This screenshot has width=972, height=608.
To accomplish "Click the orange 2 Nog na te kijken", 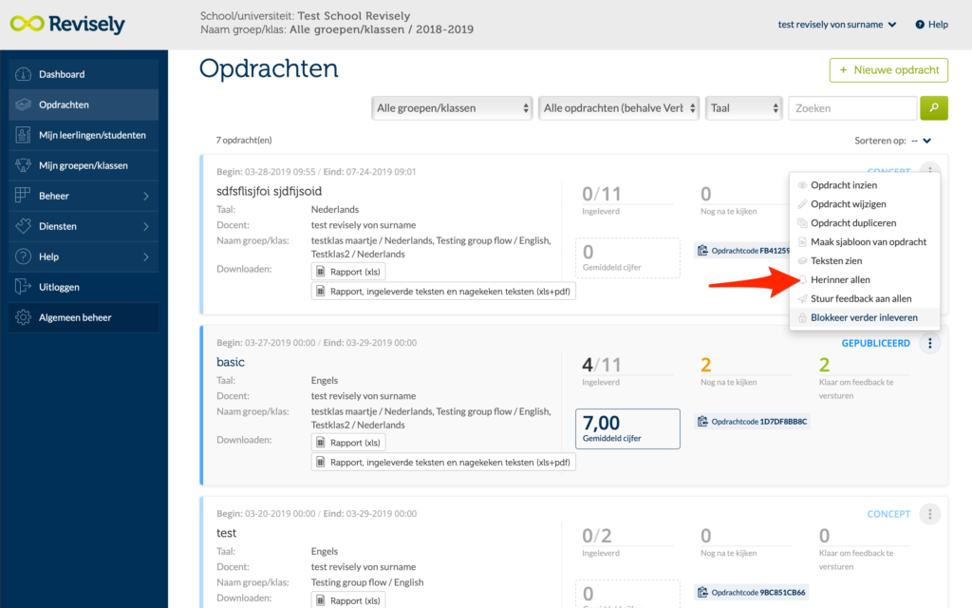I will click(705, 365).
